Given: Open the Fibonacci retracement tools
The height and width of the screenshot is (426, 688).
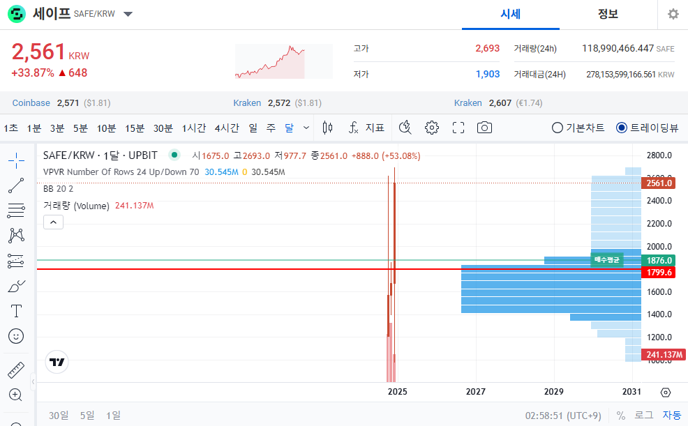Looking at the screenshot, I should pyautogui.click(x=16, y=211).
